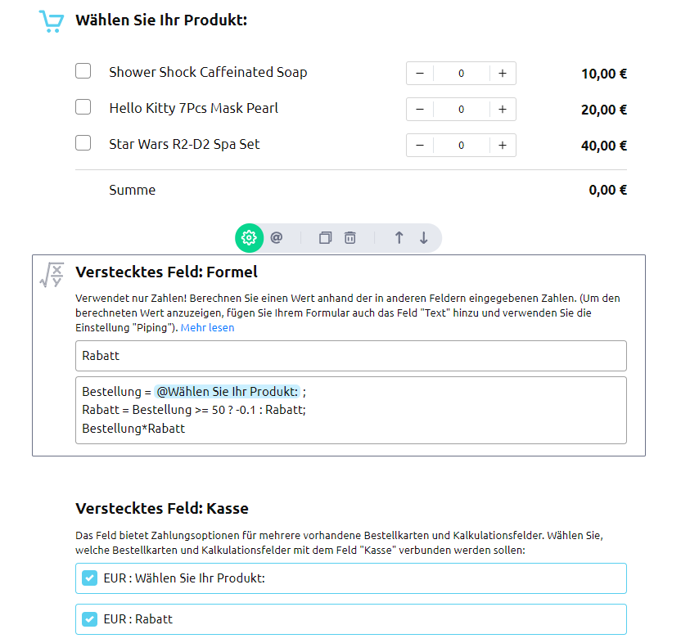Move field up with arrow icon
Image resolution: width=681 pixels, height=643 pixels.
coord(399,238)
